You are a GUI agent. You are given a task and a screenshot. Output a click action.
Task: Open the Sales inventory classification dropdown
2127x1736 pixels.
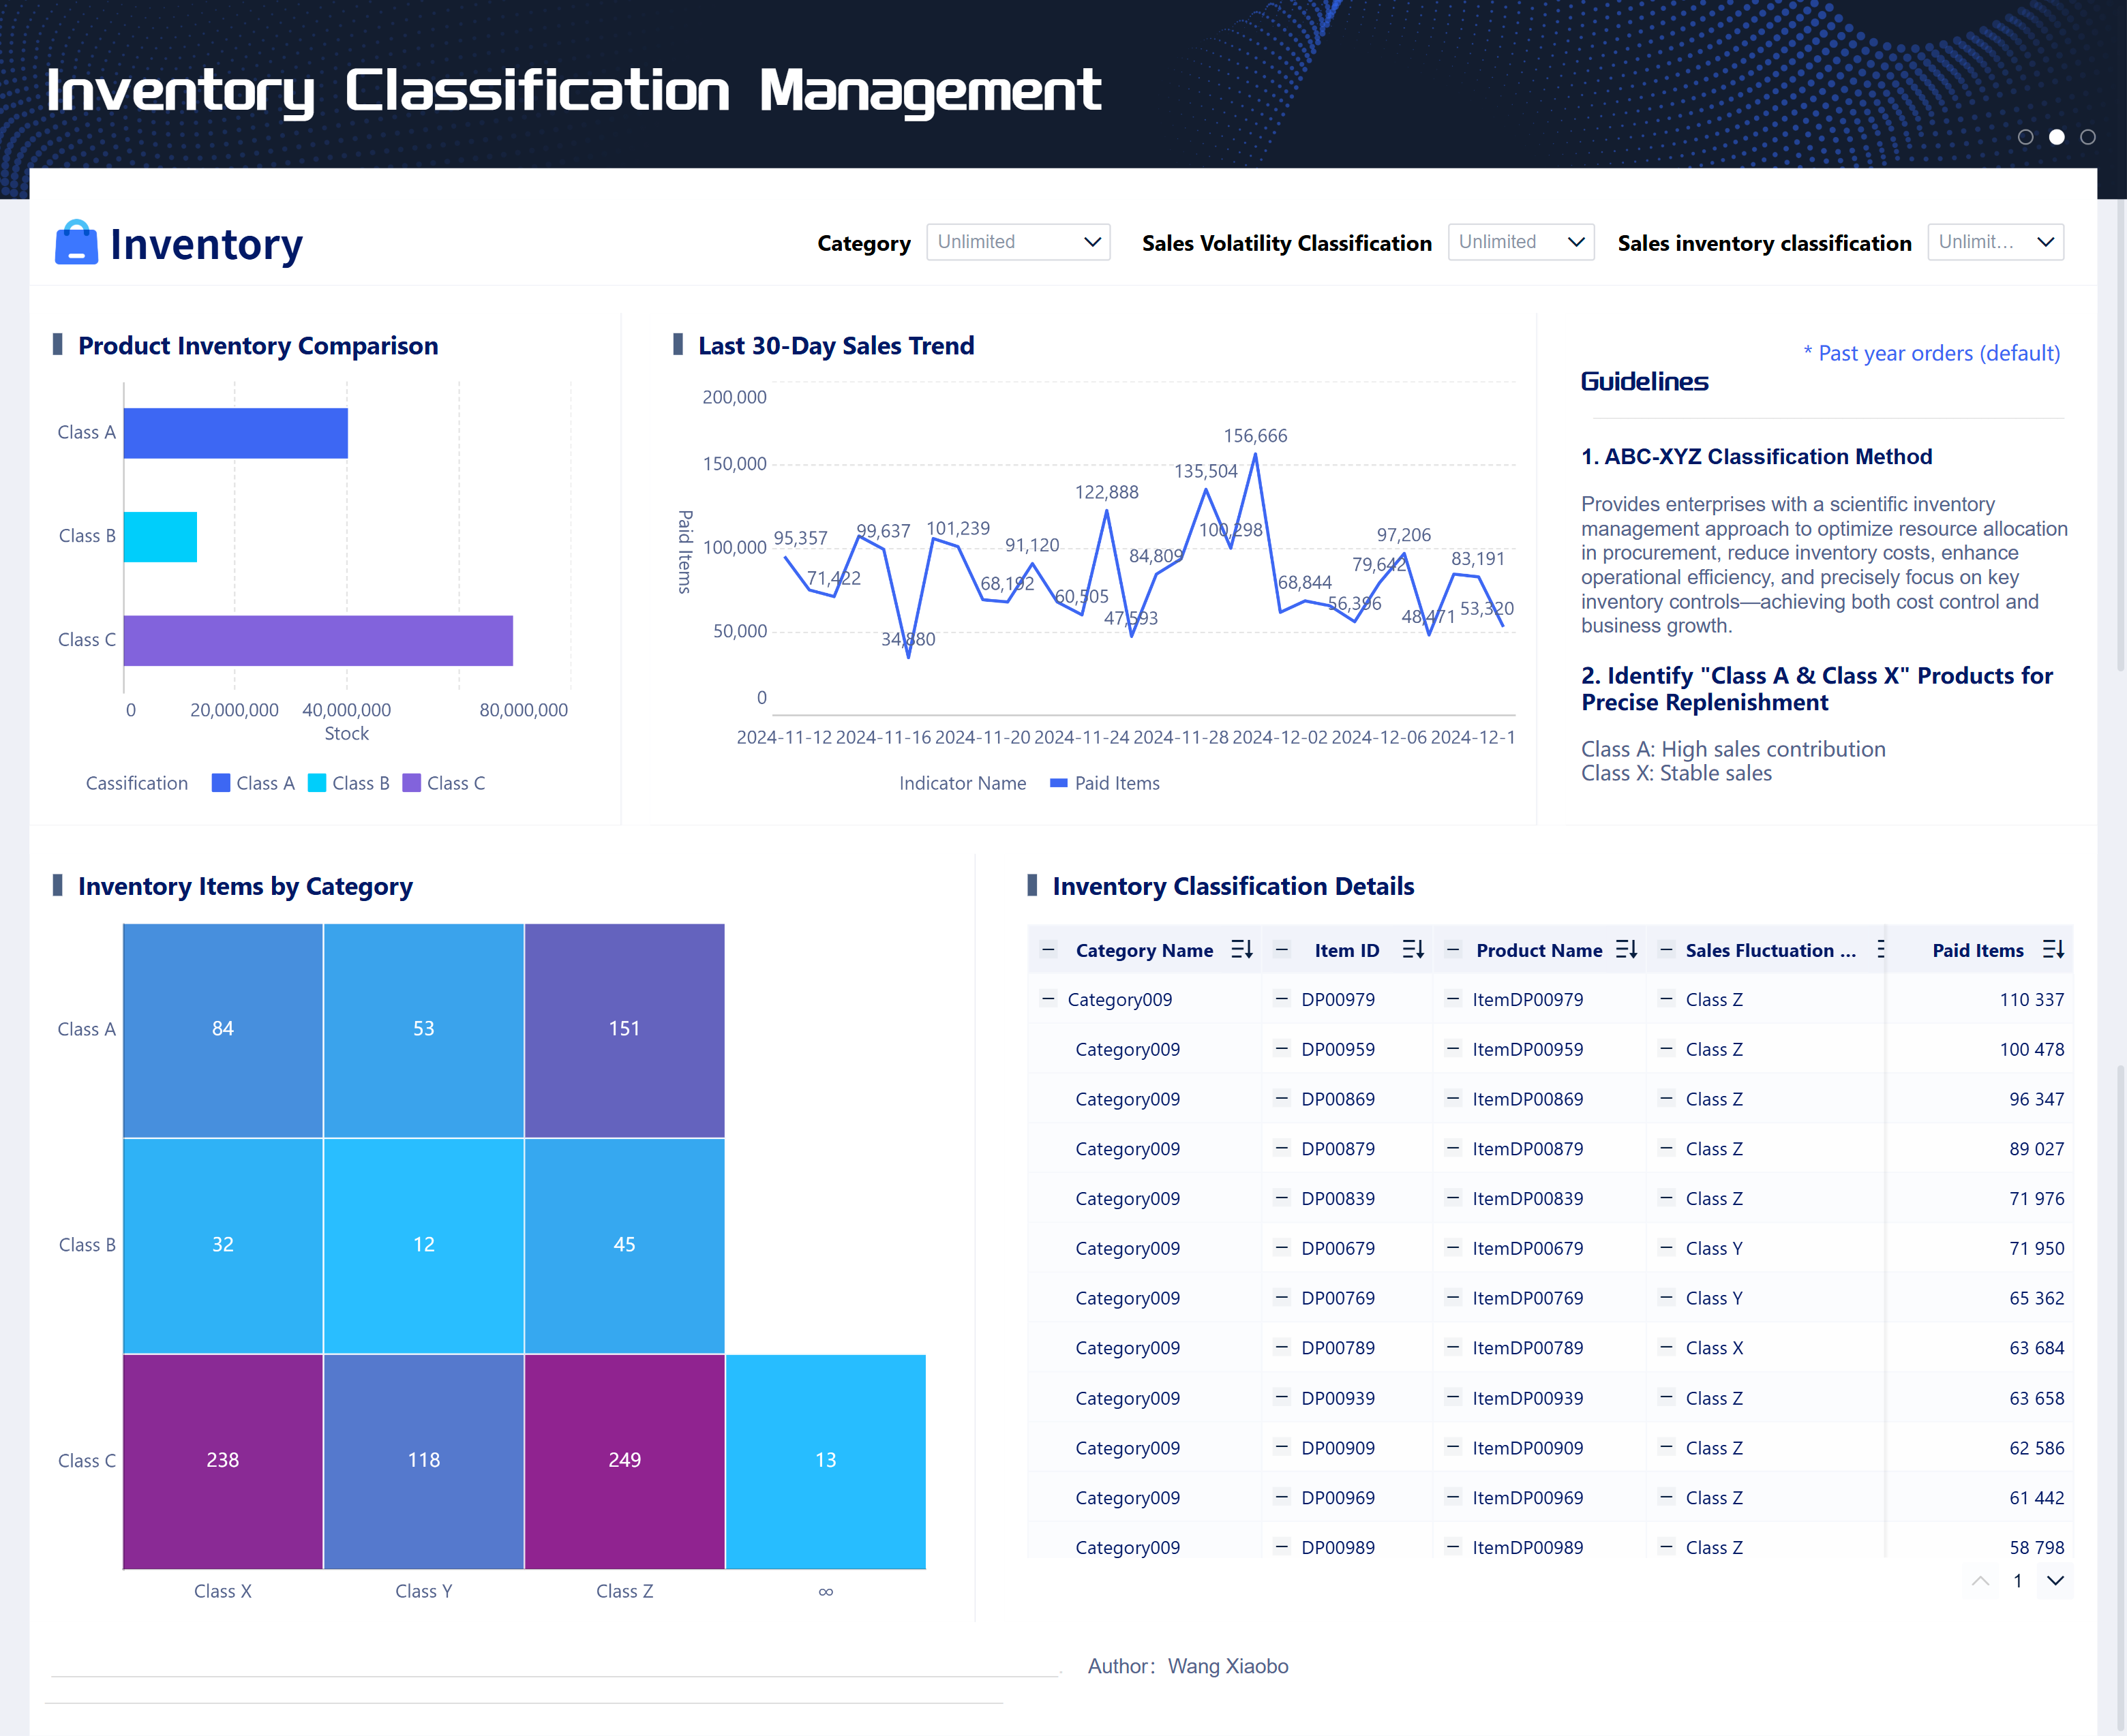(1996, 242)
